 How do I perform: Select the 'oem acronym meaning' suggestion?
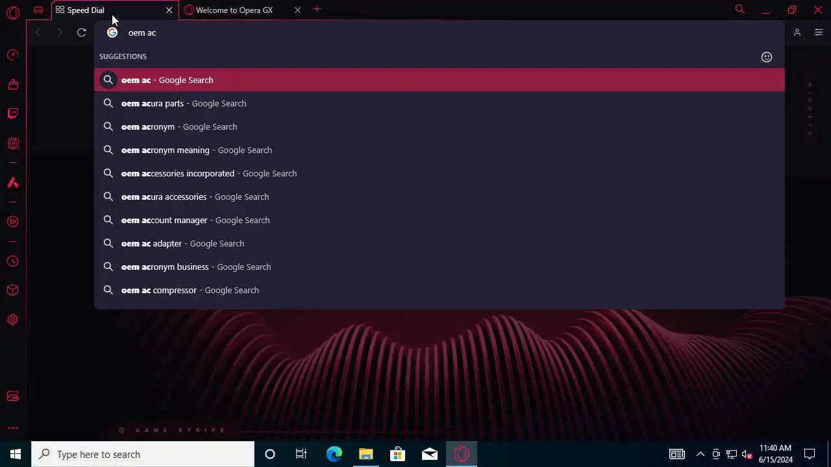[440, 150]
